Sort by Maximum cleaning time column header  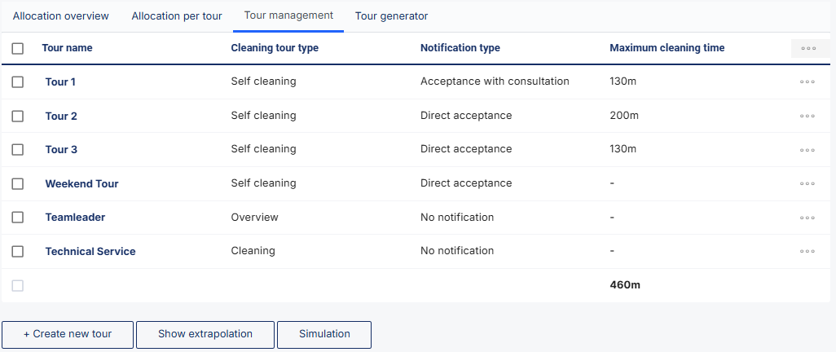pyautogui.click(x=667, y=48)
